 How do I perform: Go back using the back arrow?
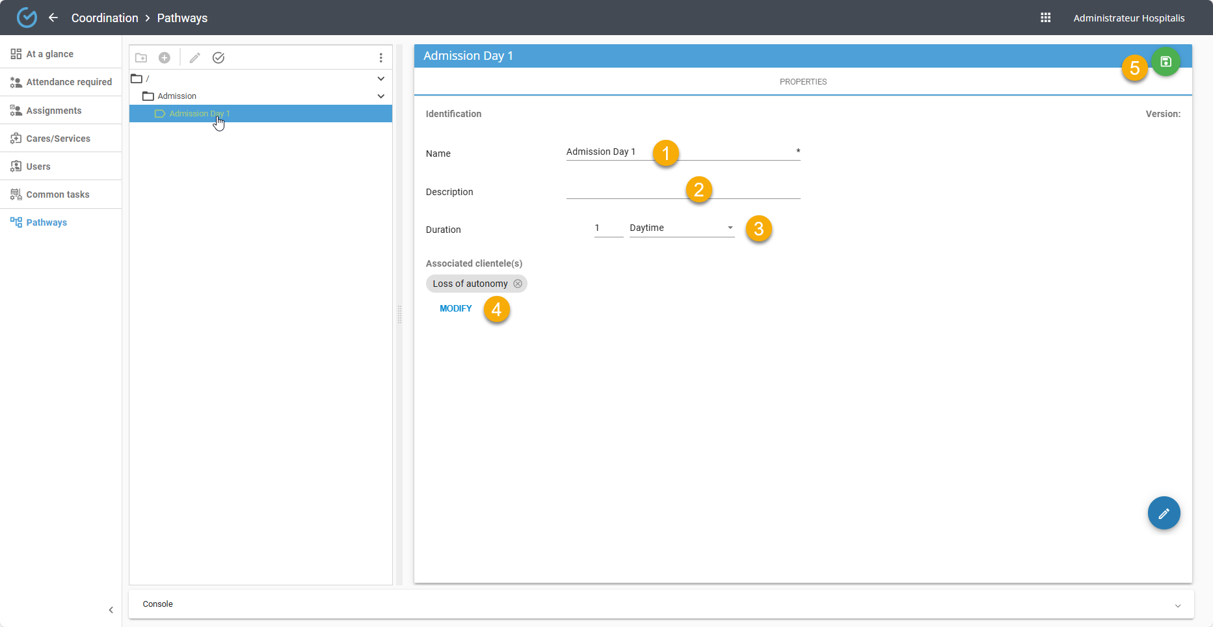point(53,18)
